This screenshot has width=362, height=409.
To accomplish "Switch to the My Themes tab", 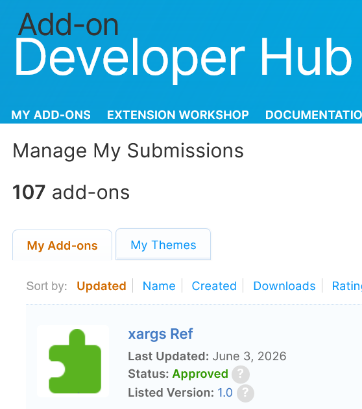I will [x=163, y=244].
